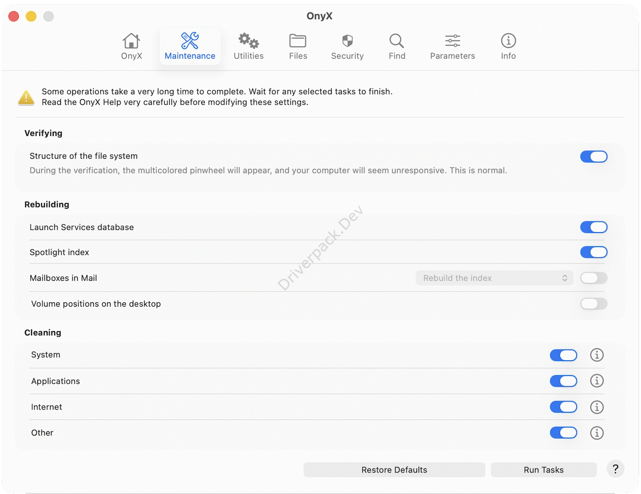This screenshot has width=641, height=494.
Task: Click the yellow warning triangle icon
Action: point(26,97)
